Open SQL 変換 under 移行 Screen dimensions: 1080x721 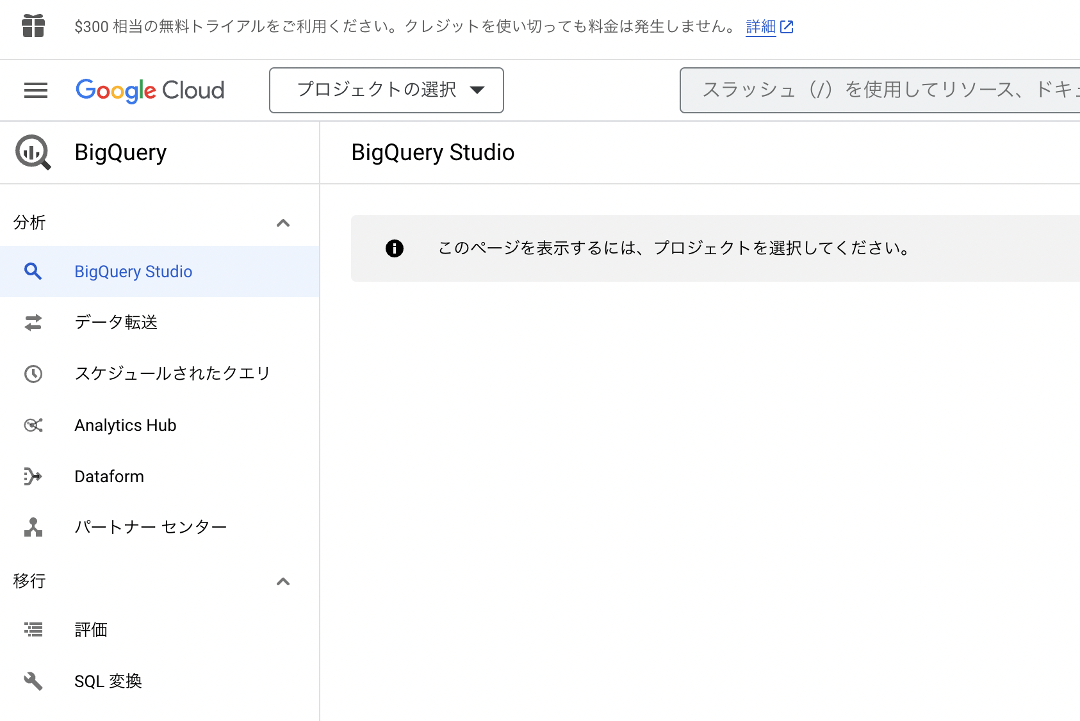[x=160, y=681]
